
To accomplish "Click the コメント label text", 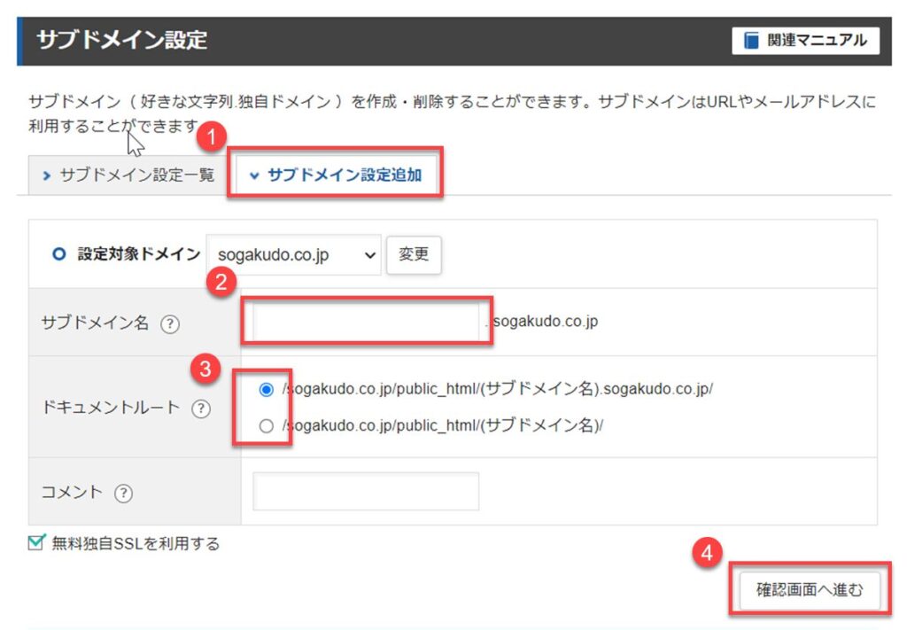I will (x=72, y=492).
